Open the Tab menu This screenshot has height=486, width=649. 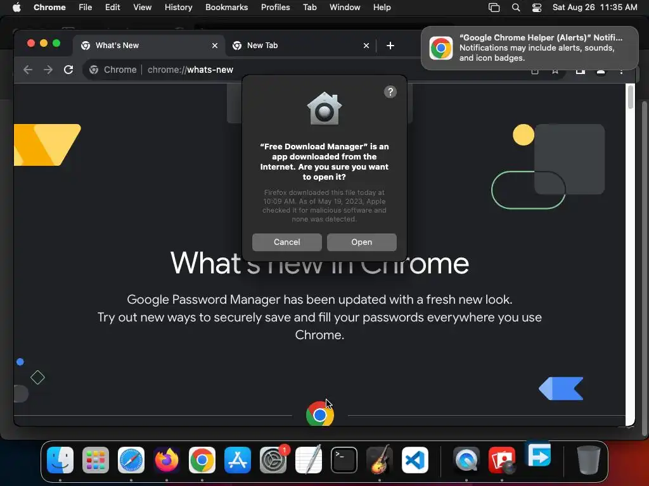(309, 8)
